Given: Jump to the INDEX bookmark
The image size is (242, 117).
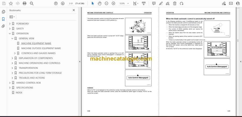Looking at the screenshot, I should (19, 93).
